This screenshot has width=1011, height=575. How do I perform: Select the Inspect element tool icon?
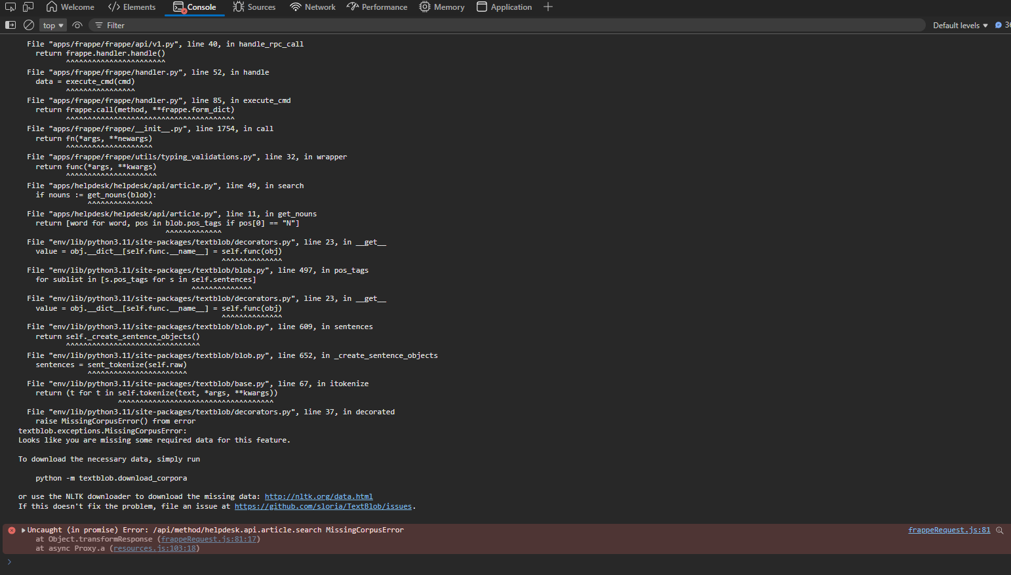point(10,7)
